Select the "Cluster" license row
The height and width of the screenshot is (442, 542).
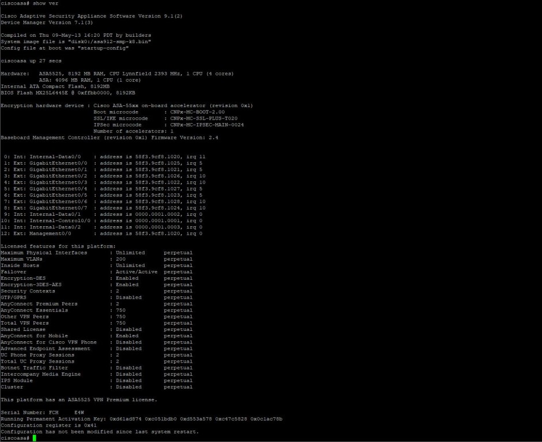coord(97,387)
